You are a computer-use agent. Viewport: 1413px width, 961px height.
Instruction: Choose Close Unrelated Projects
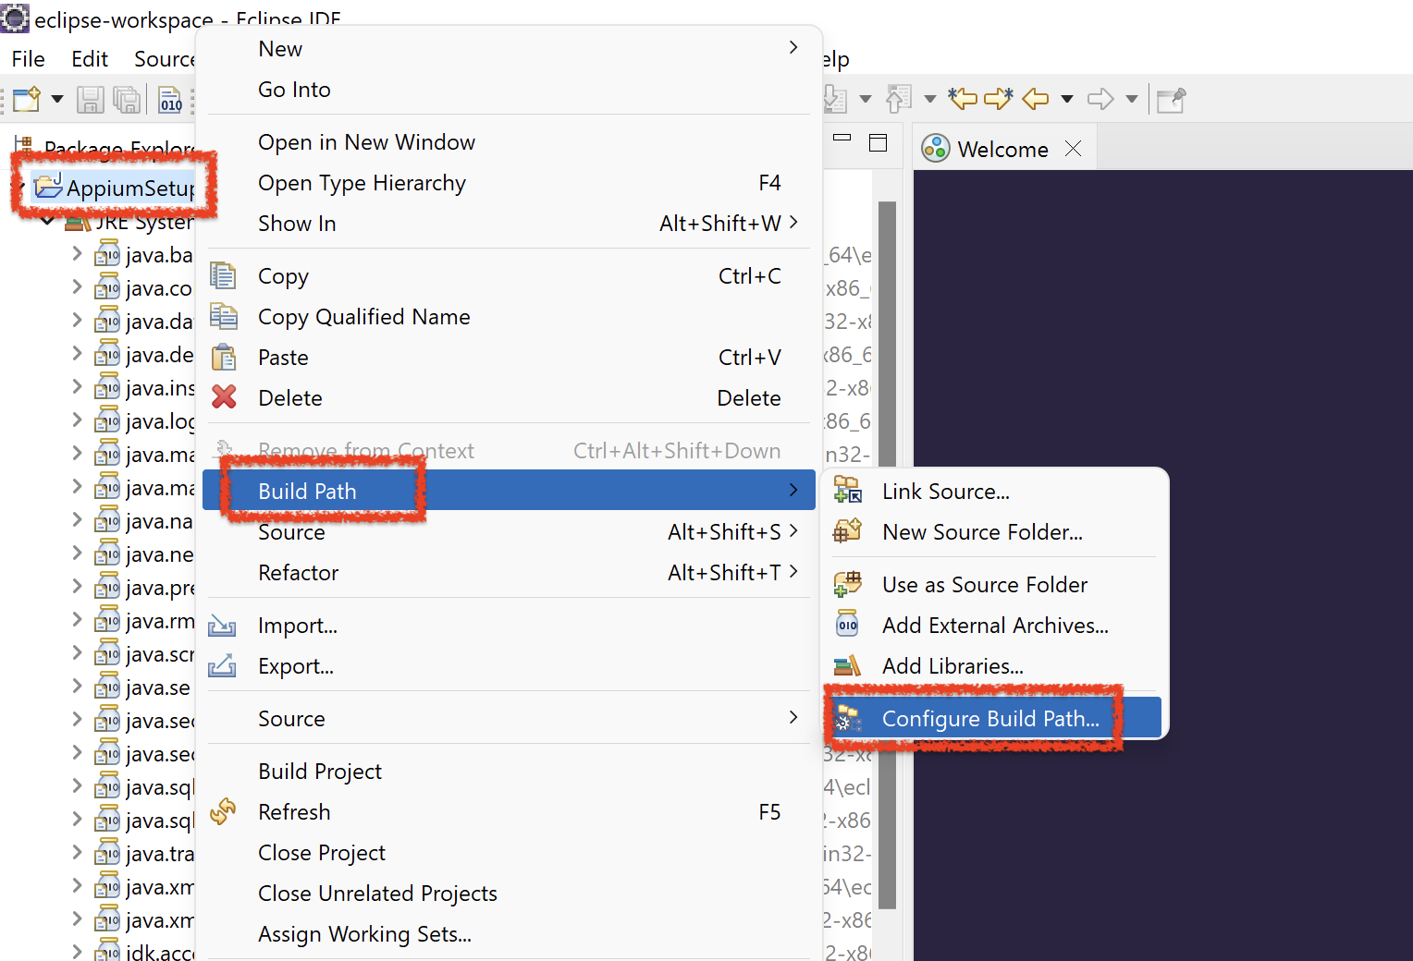click(x=509, y=894)
